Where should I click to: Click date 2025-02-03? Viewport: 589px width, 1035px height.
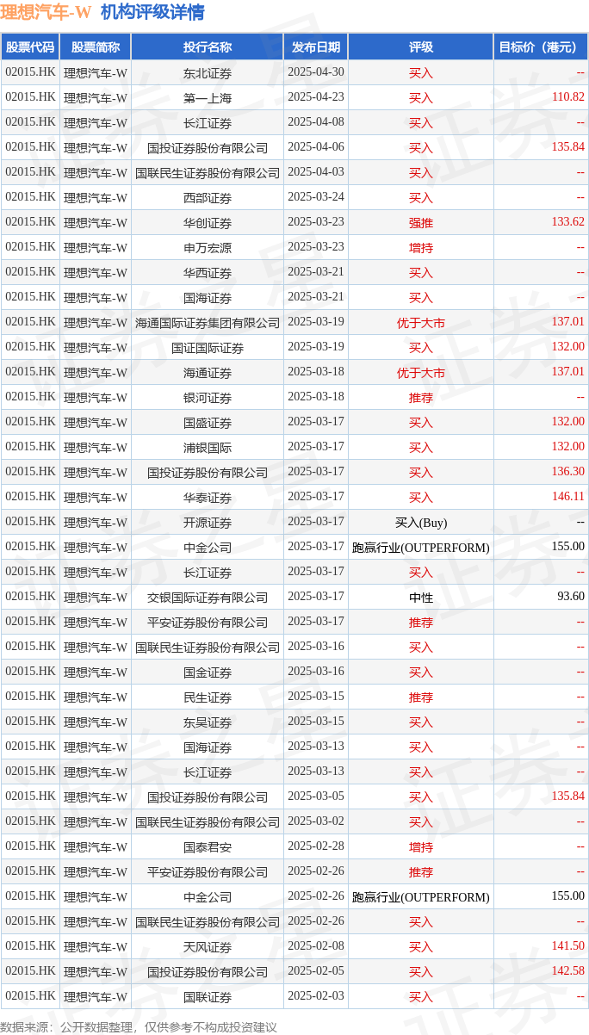click(316, 996)
